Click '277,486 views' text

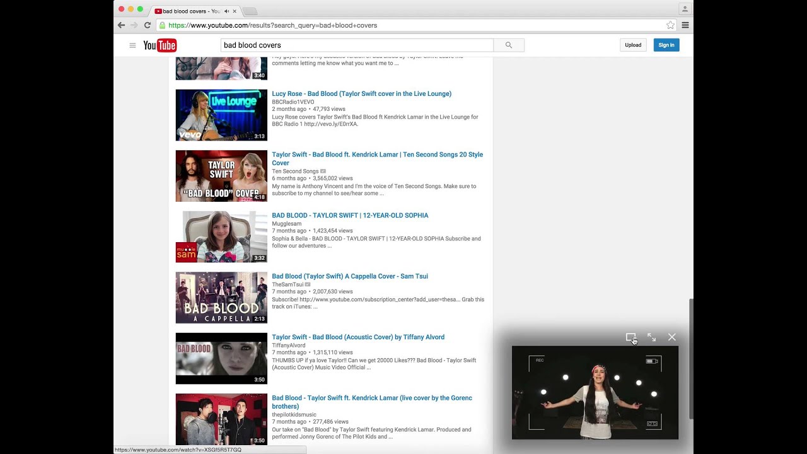pyautogui.click(x=330, y=422)
